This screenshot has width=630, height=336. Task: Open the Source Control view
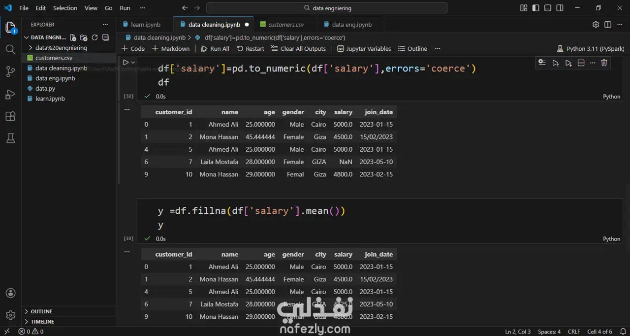10,72
